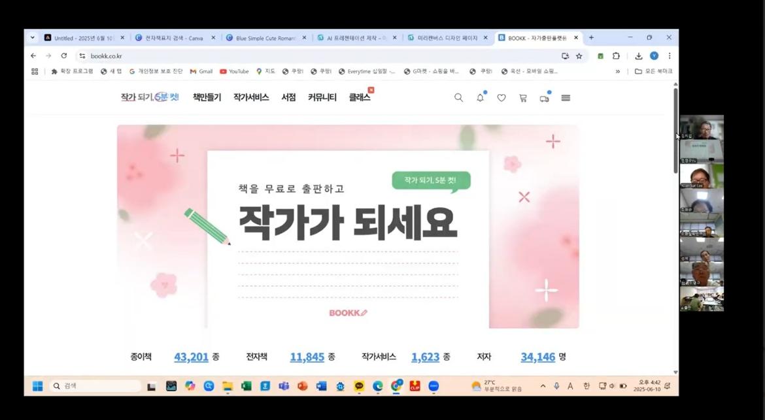Click the 11,845 e-book count link
This screenshot has height=420, width=765.
pyautogui.click(x=307, y=357)
